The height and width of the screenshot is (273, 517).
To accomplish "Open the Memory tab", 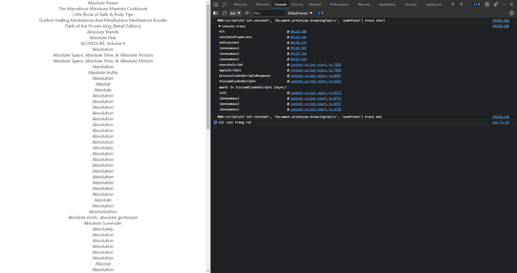I will click(x=364, y=4).
